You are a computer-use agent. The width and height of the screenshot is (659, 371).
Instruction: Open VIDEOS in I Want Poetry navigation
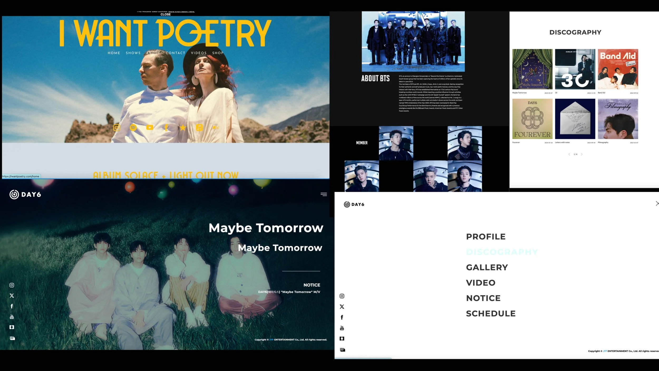199,53
